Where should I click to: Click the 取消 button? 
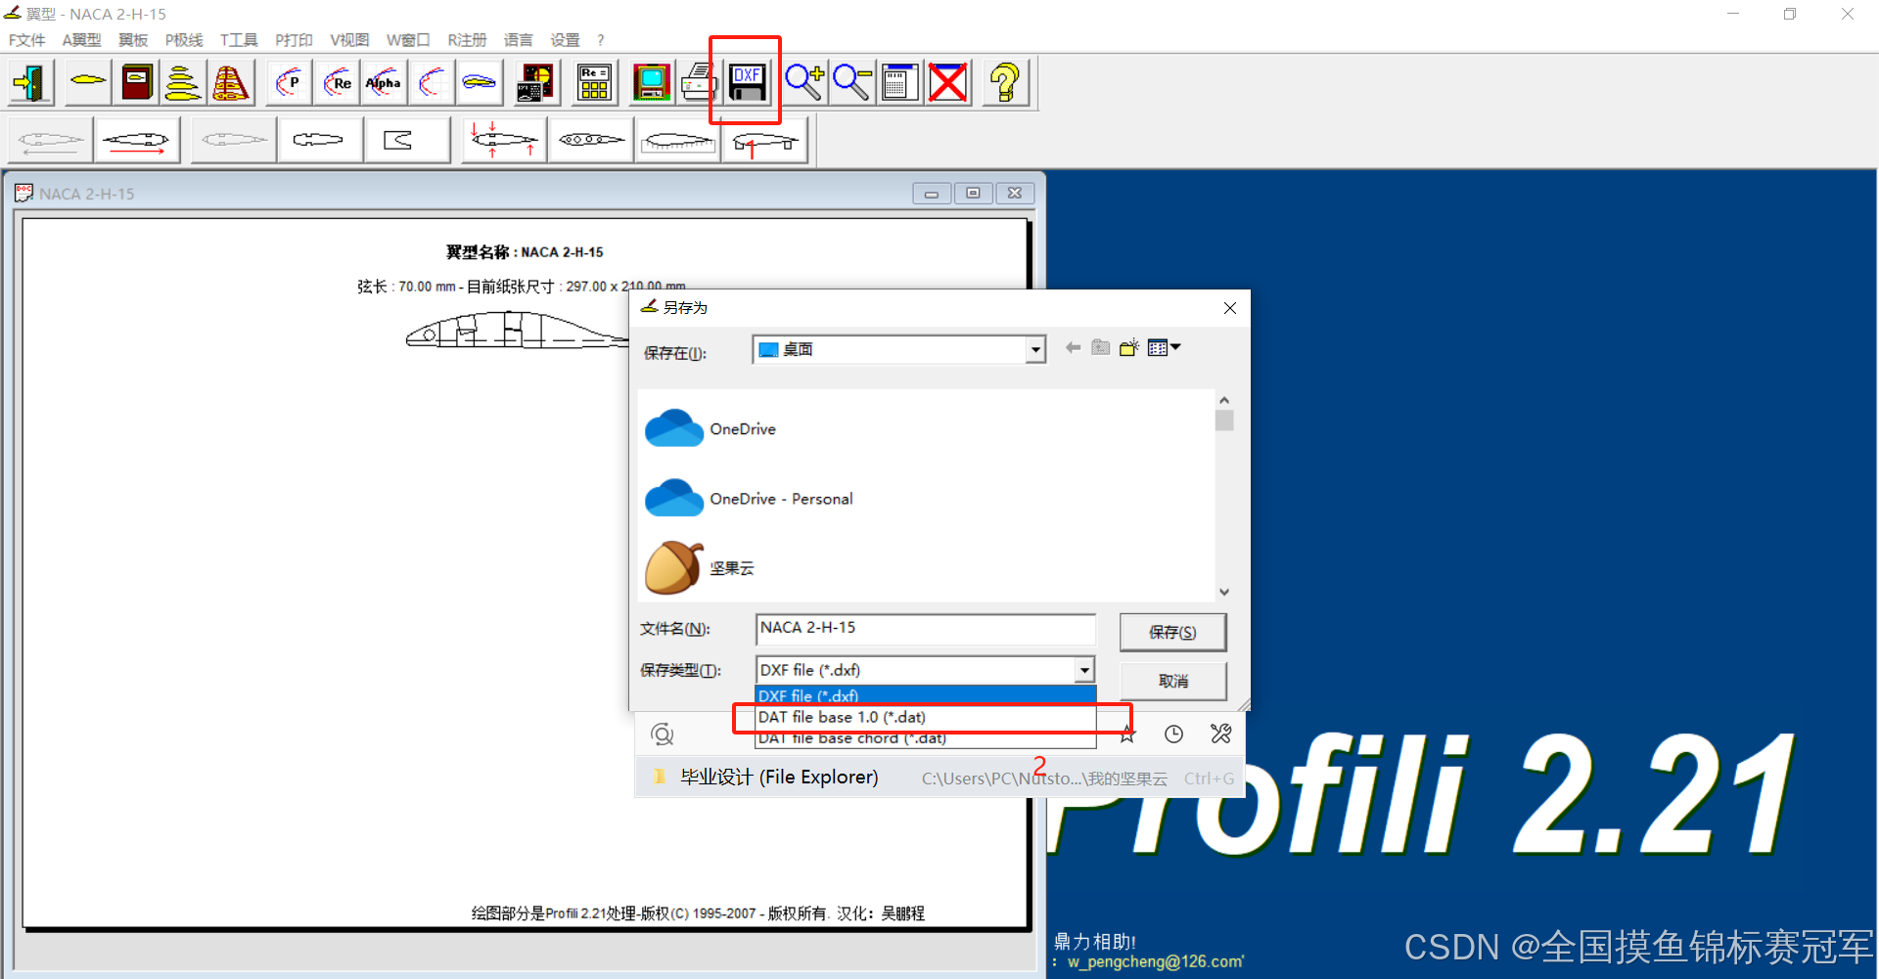pyautogui.click(x=1172, y=681)
